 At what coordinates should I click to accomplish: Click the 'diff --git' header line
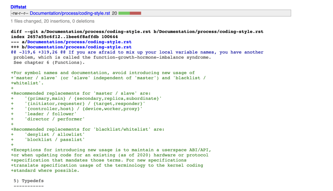137,32
